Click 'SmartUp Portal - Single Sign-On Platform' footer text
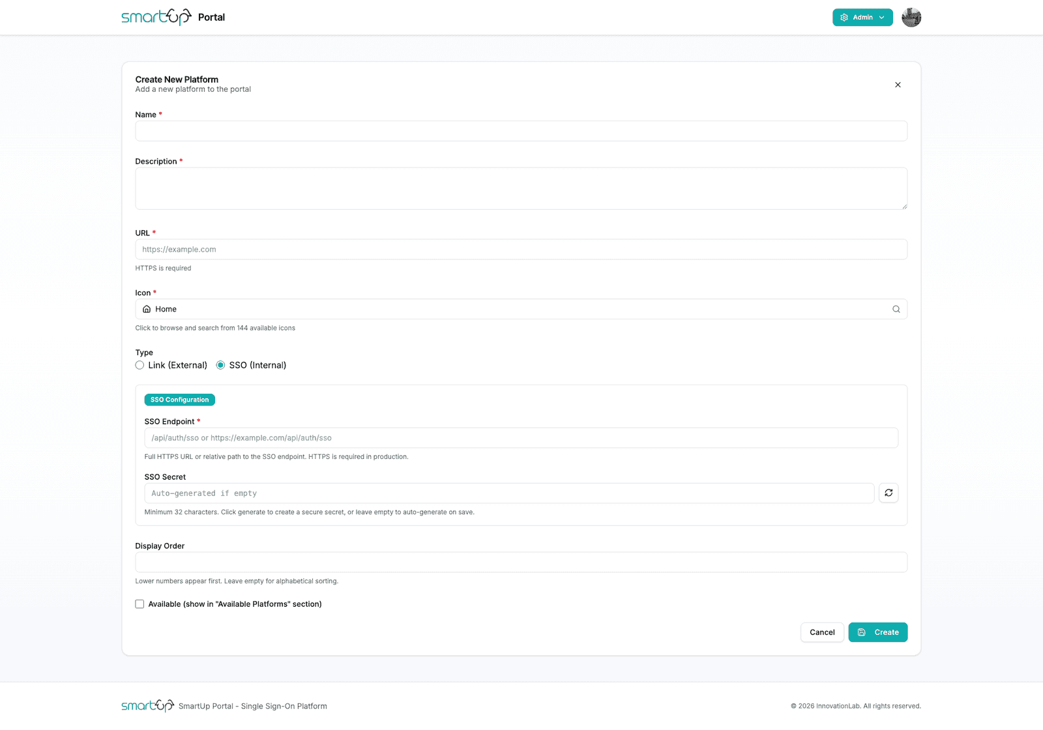Image resolution: width=1043 pixels, height=730 pixels. pyautogui.click(x=253, y=706)
